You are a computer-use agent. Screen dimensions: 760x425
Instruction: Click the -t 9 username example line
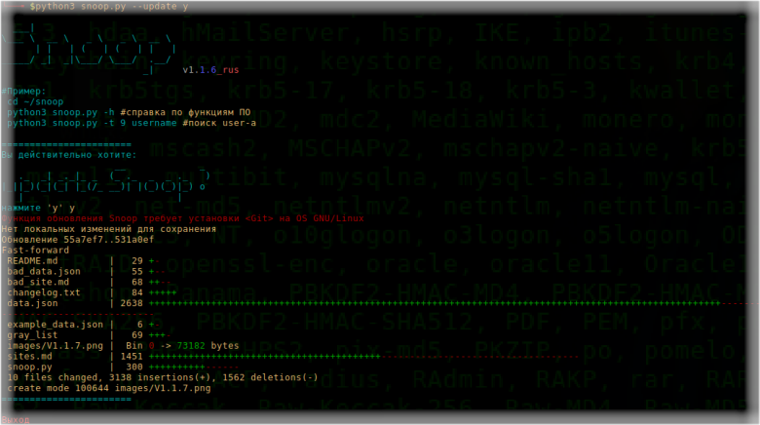(x=132, y=123)
